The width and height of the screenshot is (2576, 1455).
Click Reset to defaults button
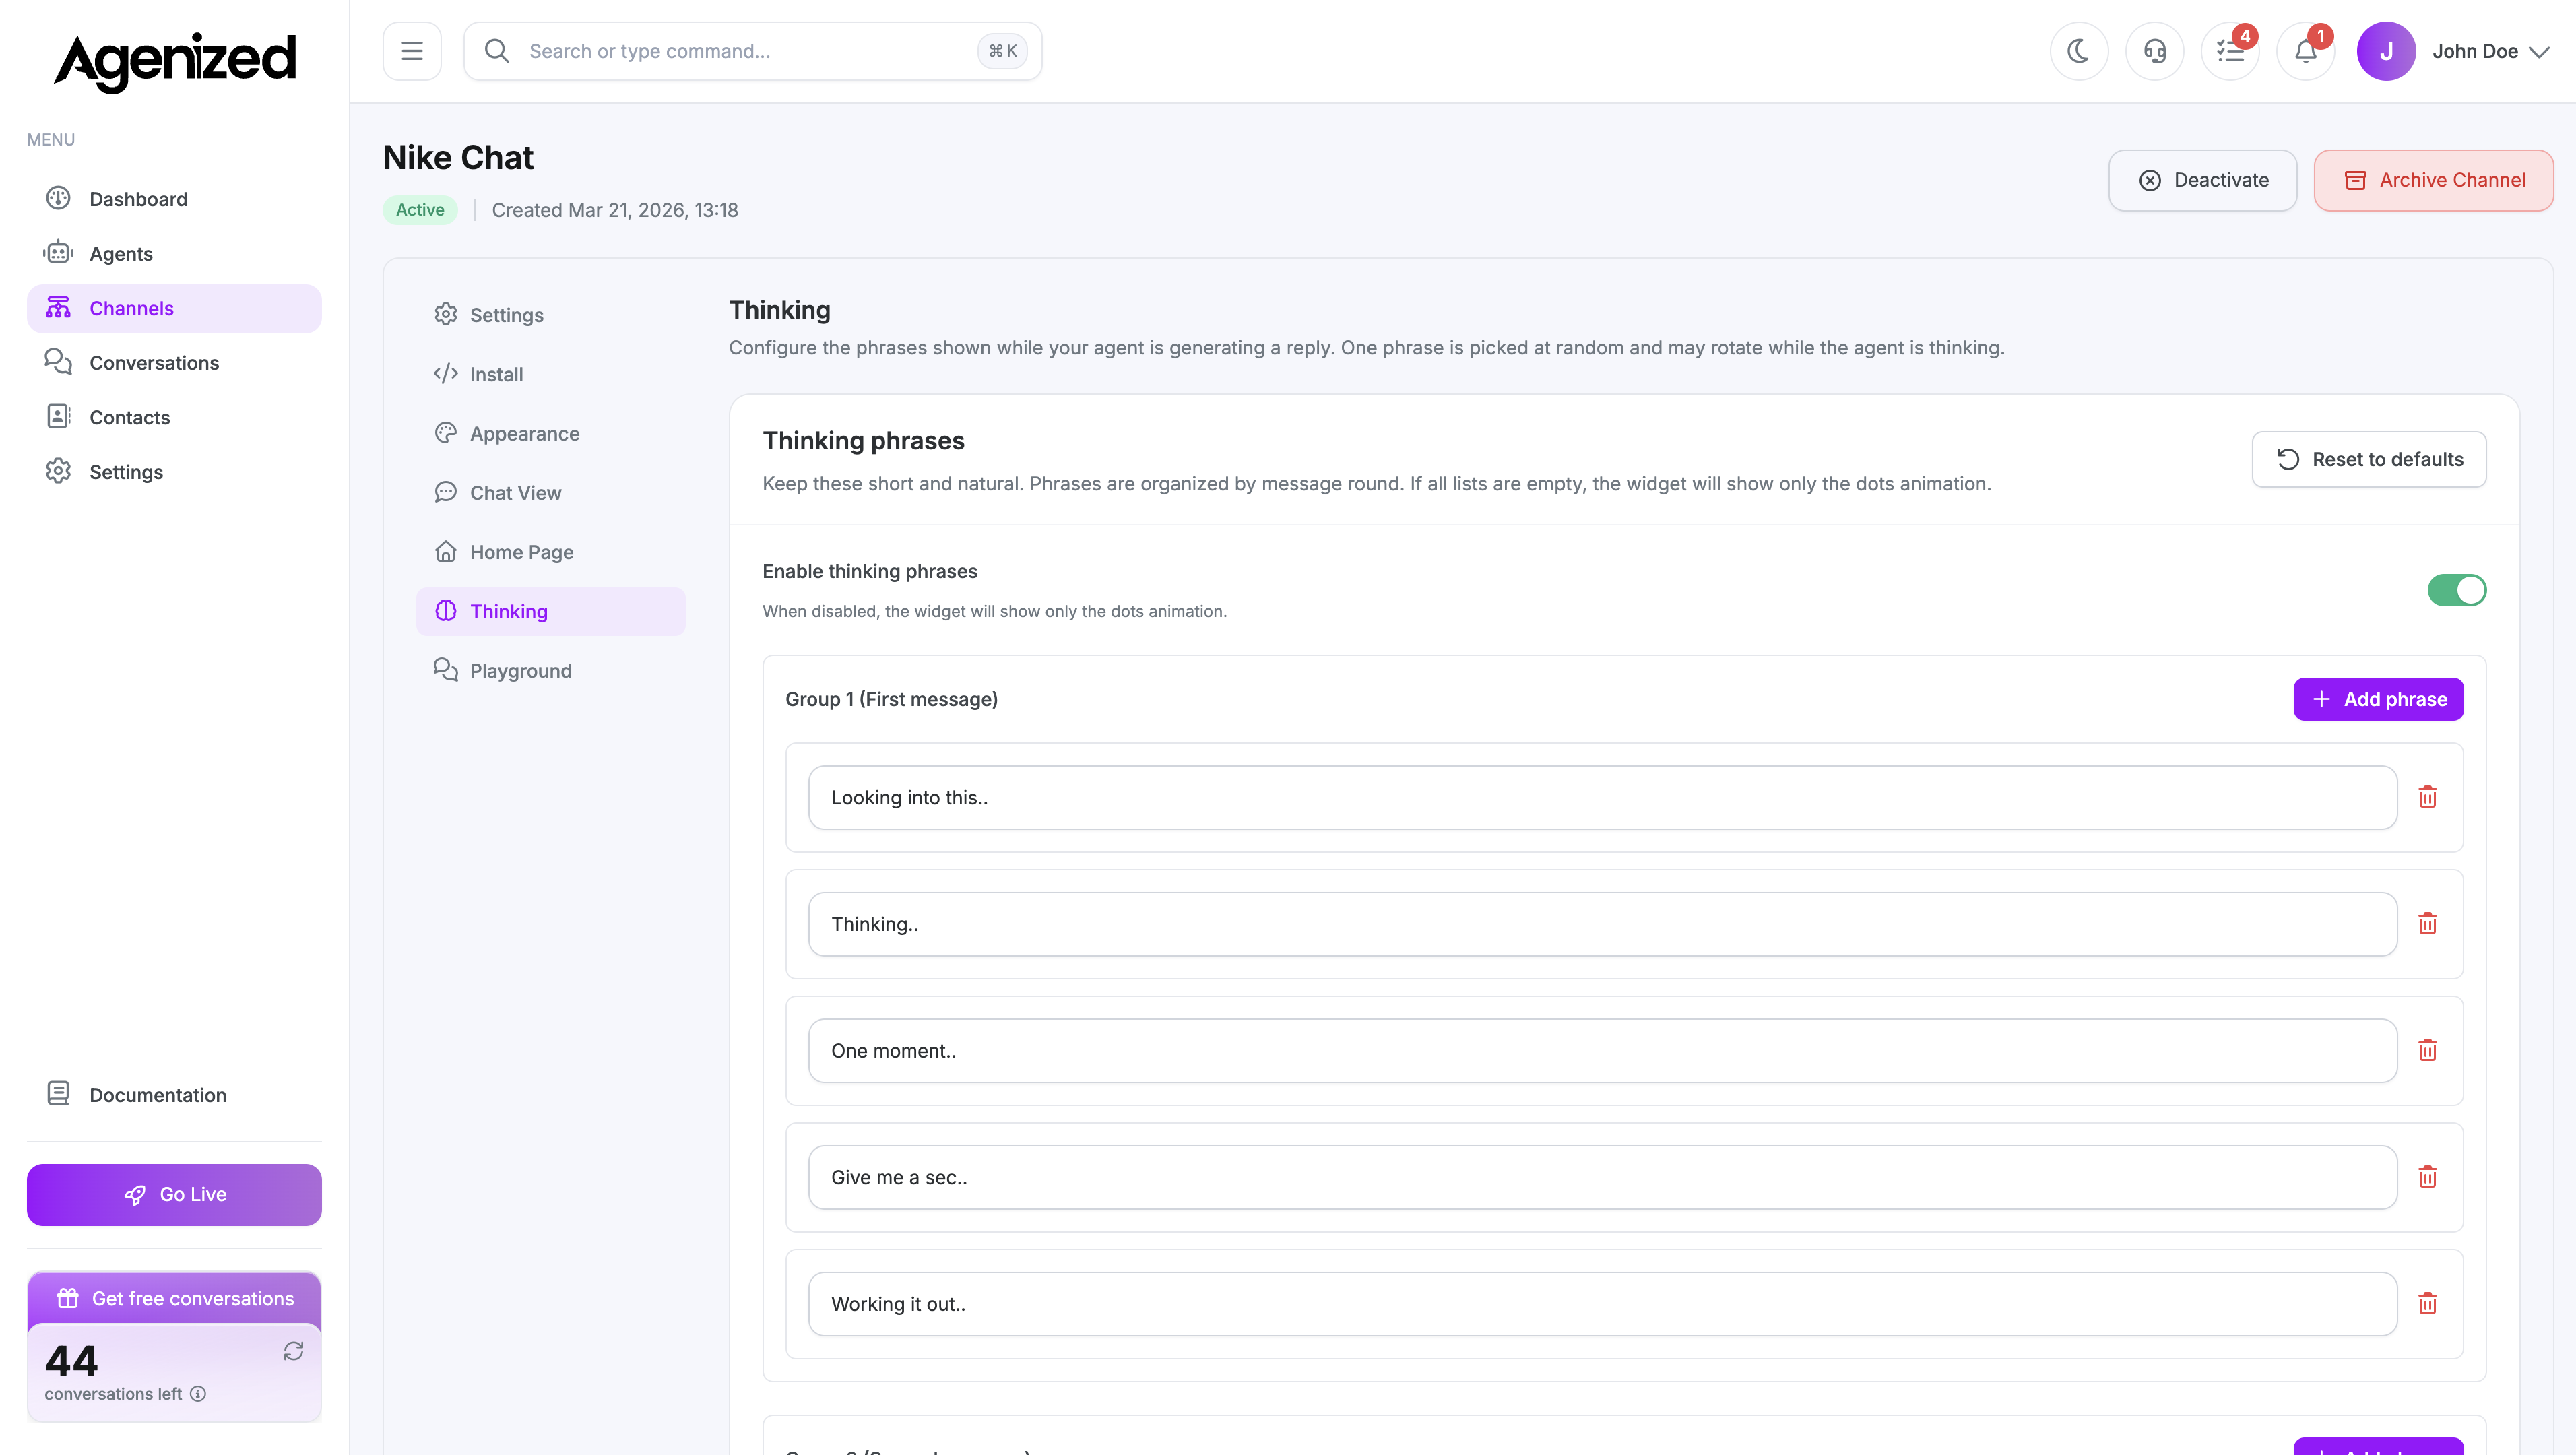2368,459
